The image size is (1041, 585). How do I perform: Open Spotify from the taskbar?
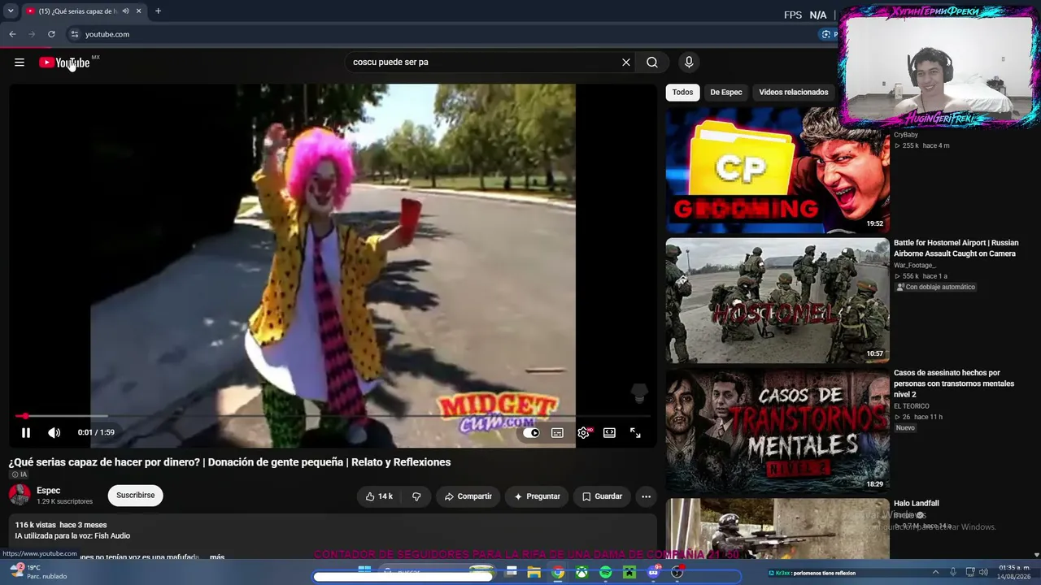[606, 573]
